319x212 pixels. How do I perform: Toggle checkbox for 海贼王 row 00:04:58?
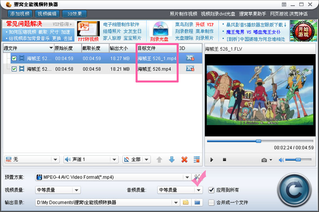[14, 69]
